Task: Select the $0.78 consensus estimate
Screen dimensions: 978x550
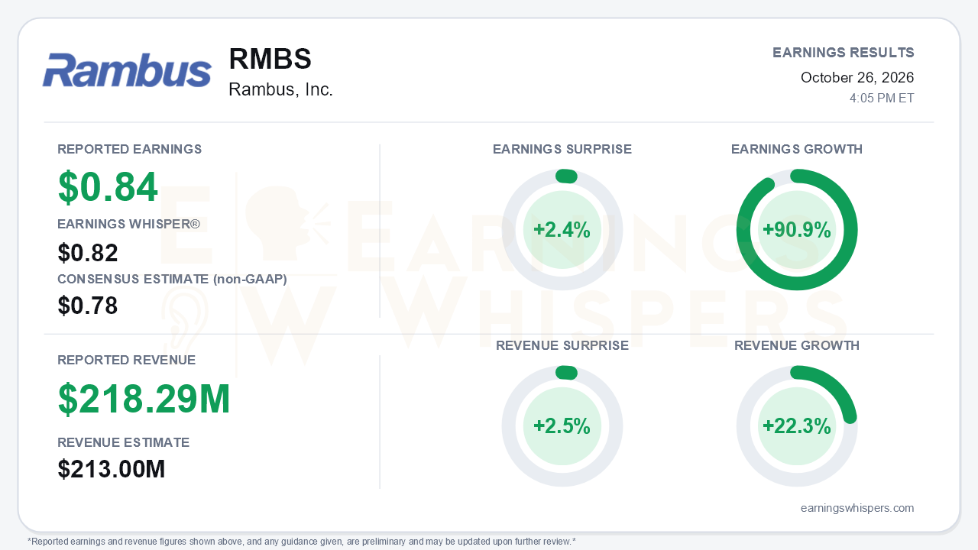Action: [88, 306]
